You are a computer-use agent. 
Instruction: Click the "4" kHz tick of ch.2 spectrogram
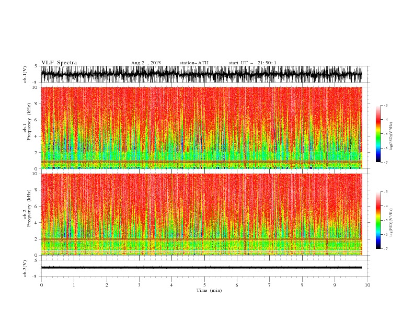[36, 223]
